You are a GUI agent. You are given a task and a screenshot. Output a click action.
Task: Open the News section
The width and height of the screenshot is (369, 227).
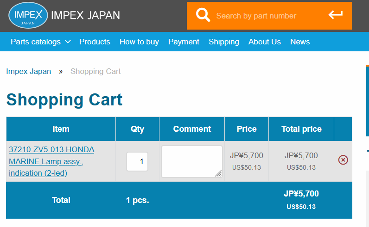coord(300,42)
